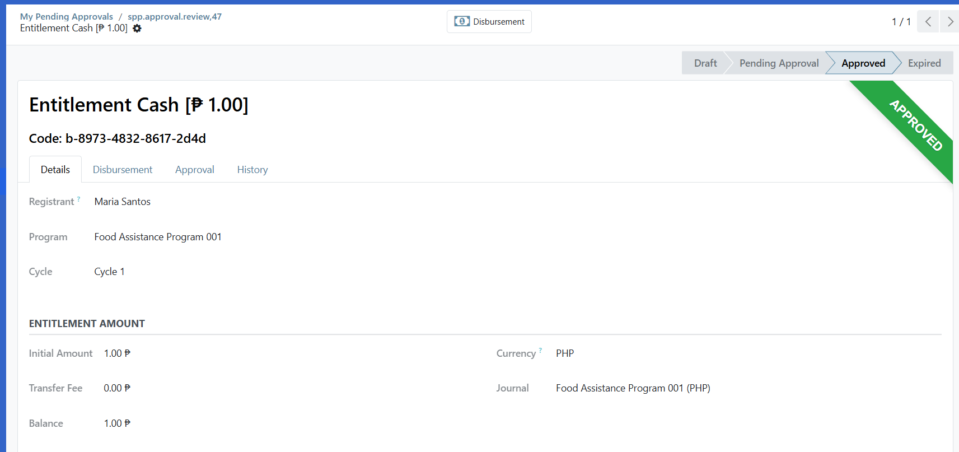This screenshot has height=452, width=959.
Task: Open Food Assistance Program 001 program link
Action: 158,237
